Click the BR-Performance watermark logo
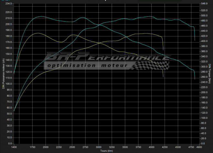213x153 pixels. pyautogui.click(x=107, y=58)
